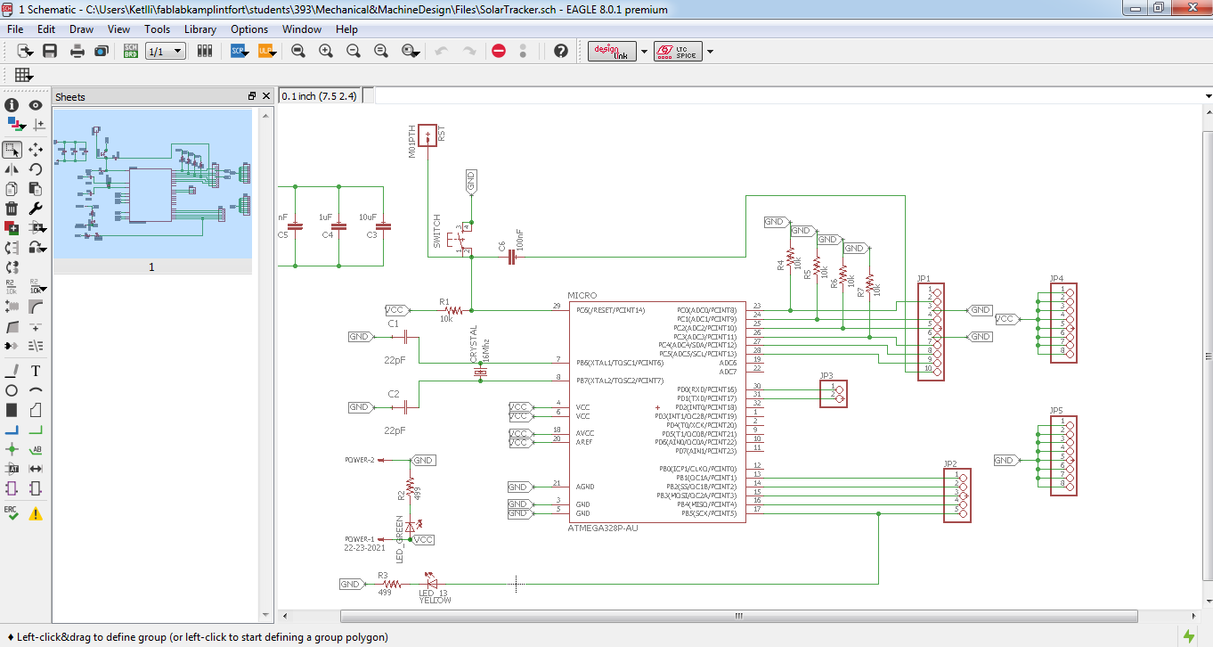
Task: Select the Rotate tool
Action: 36,168
